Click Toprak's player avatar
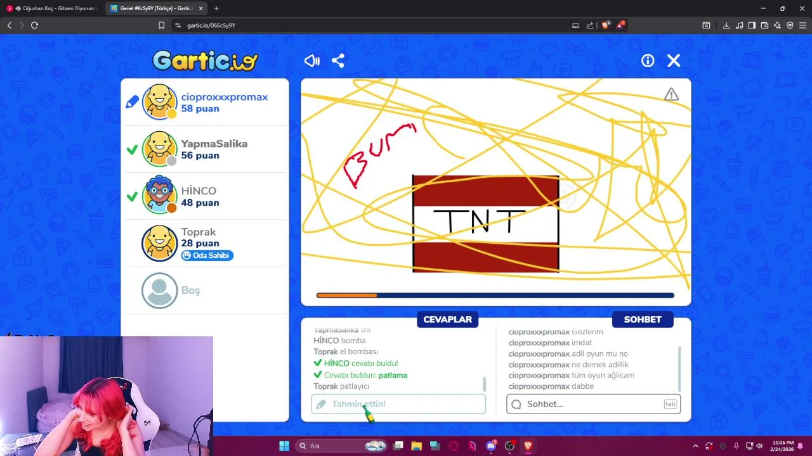 [x=159, y=243]
